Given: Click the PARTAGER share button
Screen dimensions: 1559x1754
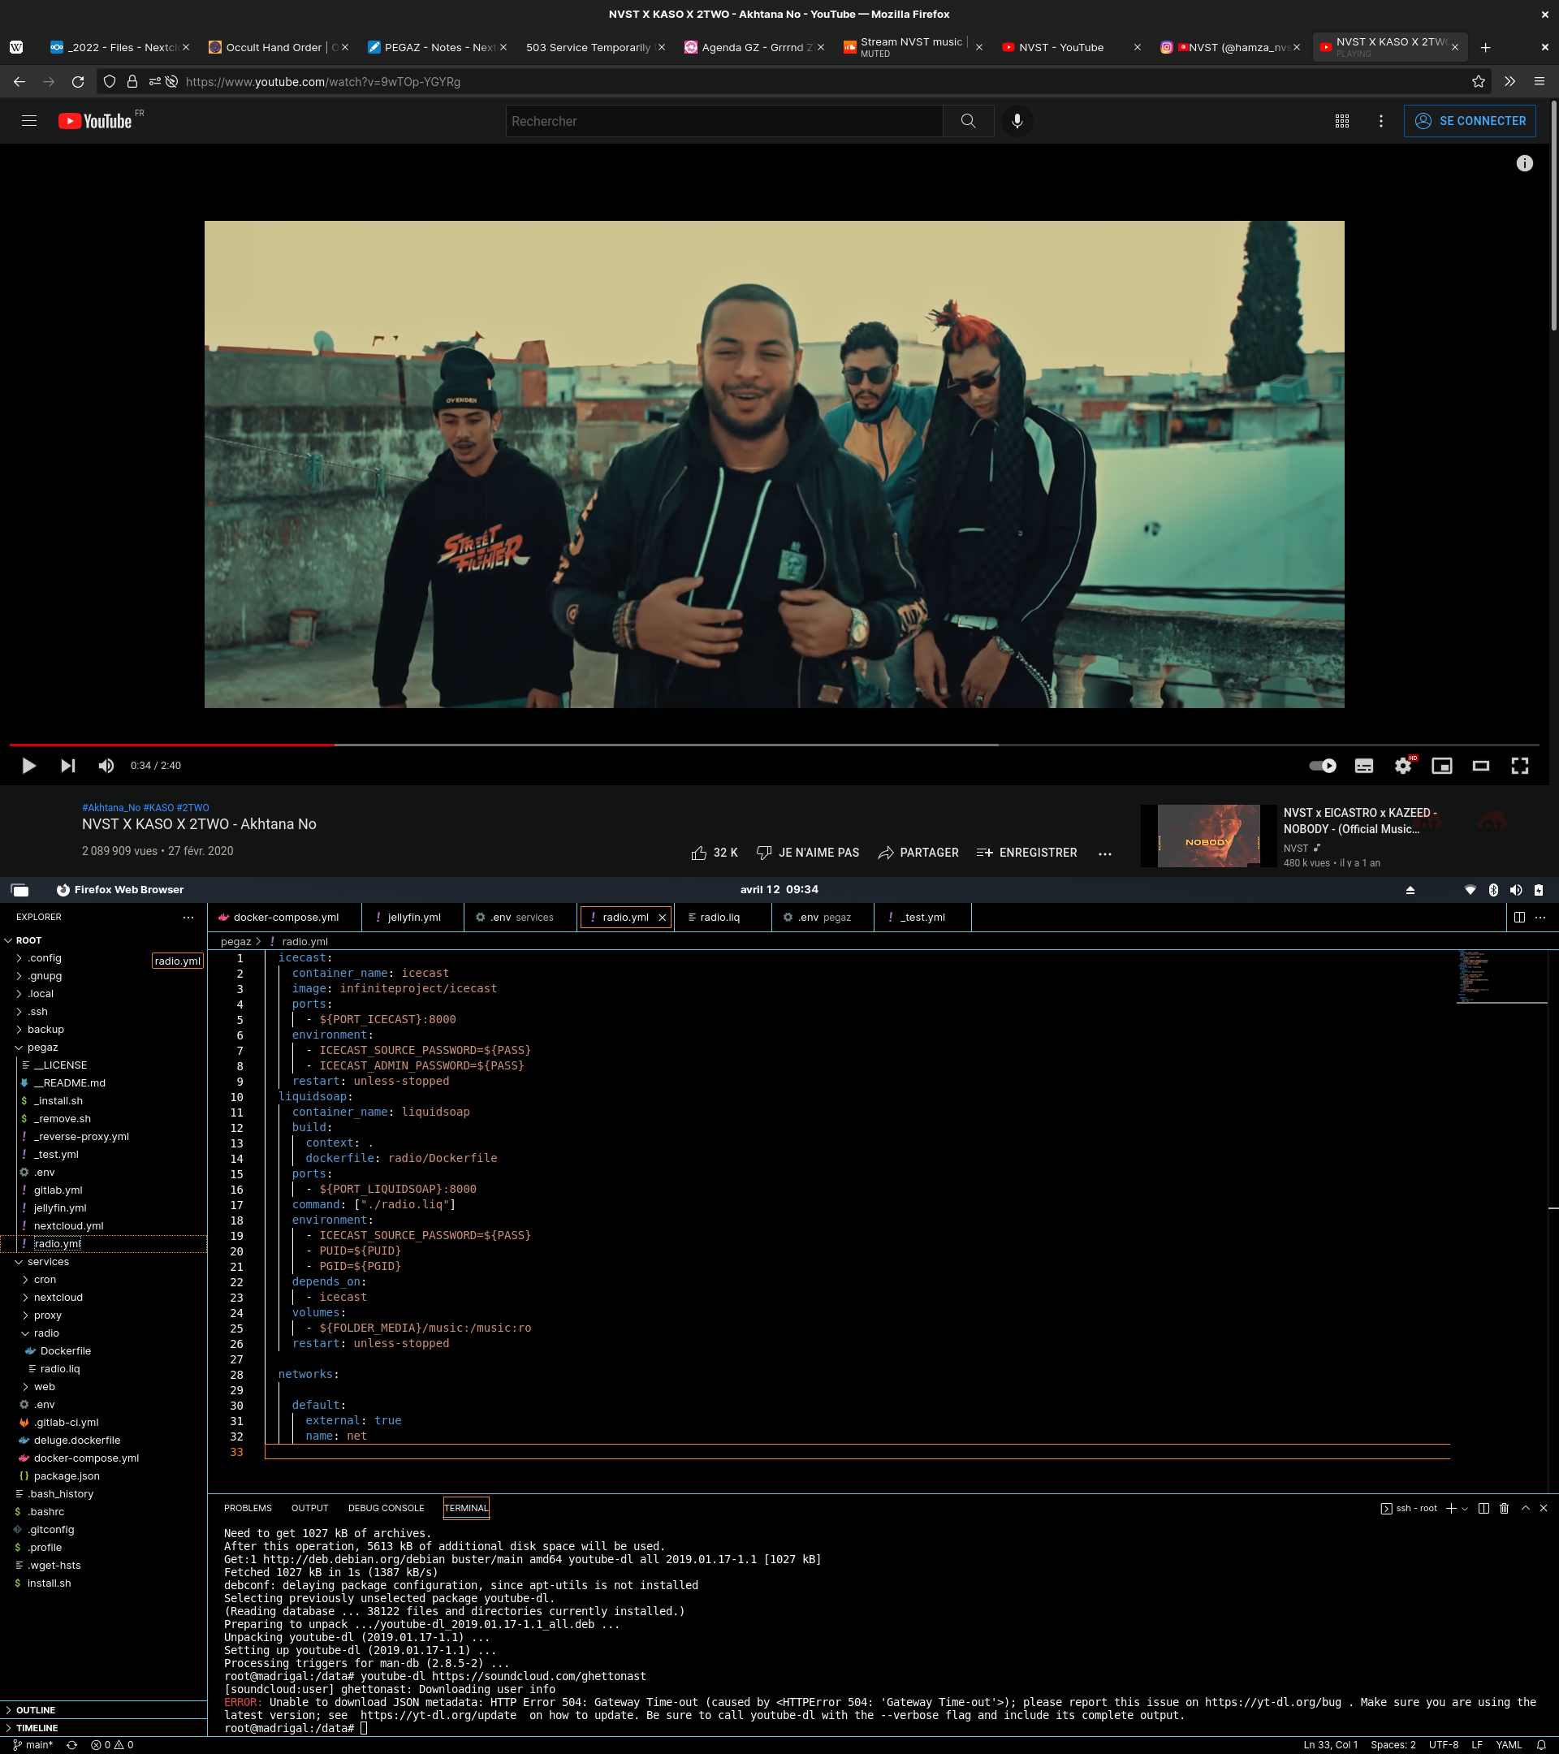Looking at the screenshot, I should coord(918,852).
